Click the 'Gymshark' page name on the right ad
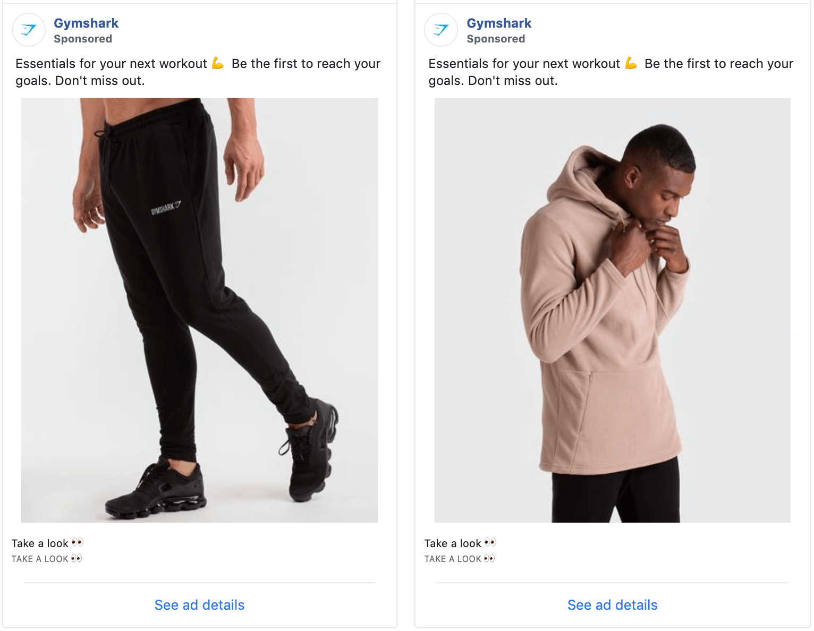 (498, 23)
